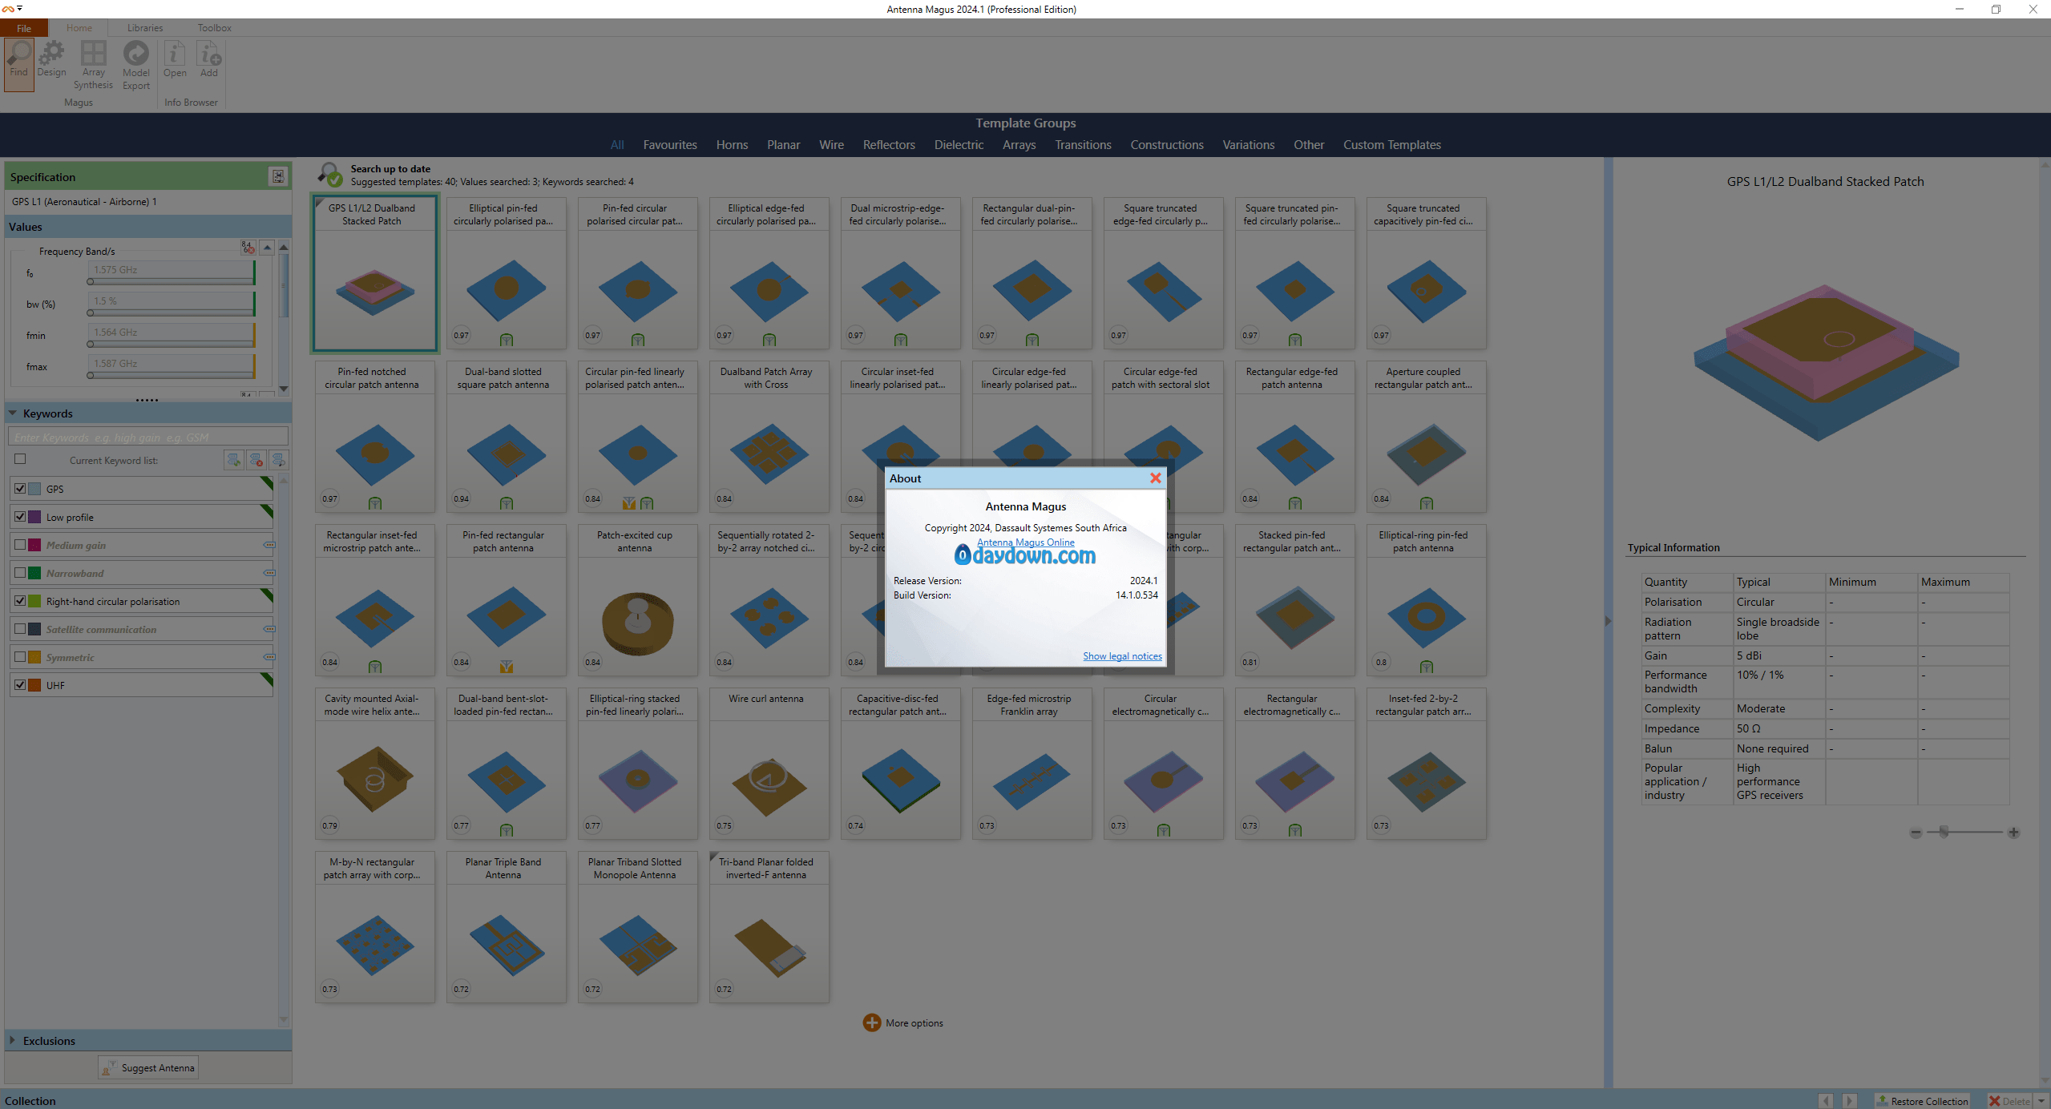The width and height of the screenshot is (2051, 1109).
Task: Click the Find magnifier icon in ribbon
Action: 19,53
